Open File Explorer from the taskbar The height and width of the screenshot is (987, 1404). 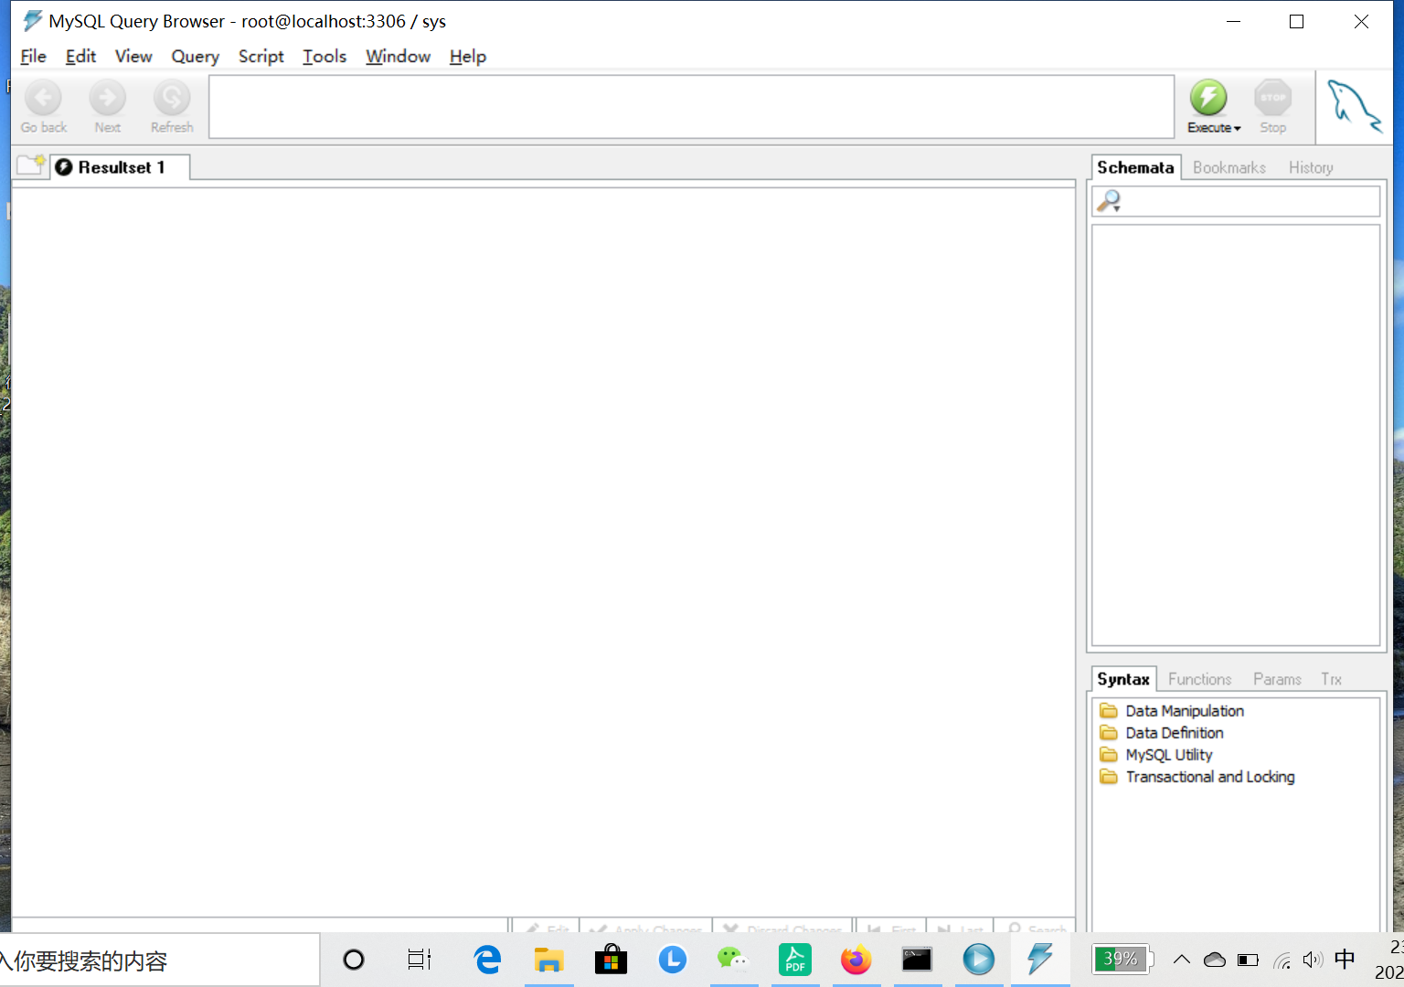pyautogui.click(x=548, y=960)
